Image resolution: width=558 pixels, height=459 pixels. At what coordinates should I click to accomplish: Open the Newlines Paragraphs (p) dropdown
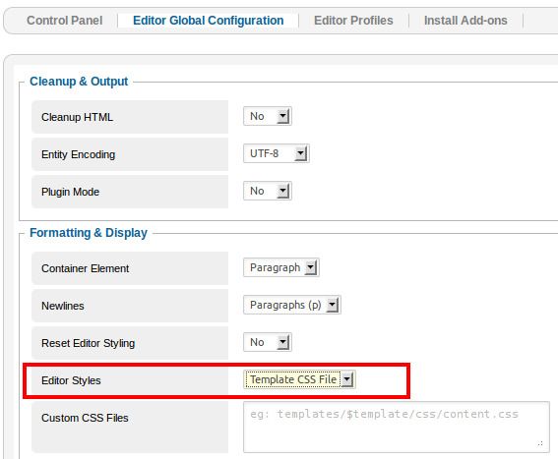point(292,305)
